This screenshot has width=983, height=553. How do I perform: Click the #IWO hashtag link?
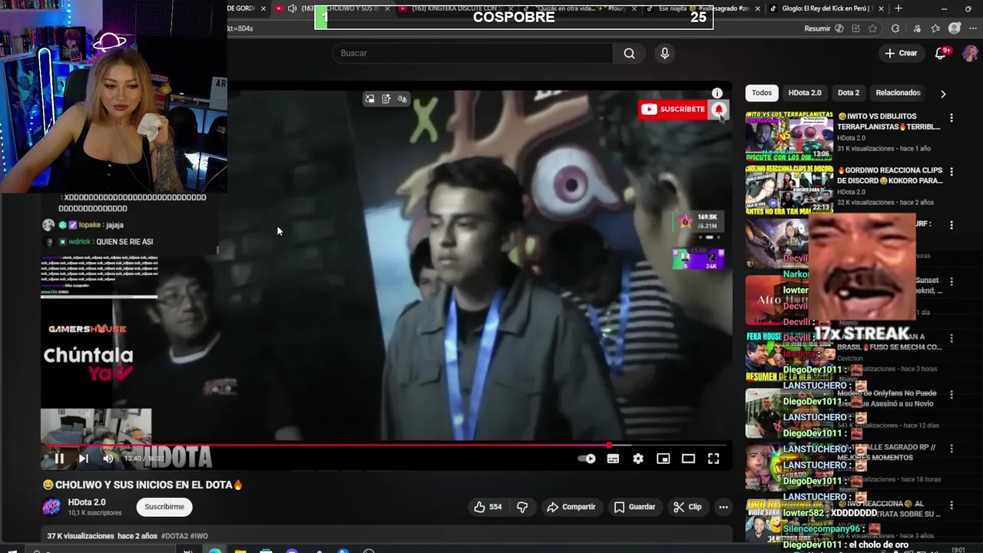(199, 536)
